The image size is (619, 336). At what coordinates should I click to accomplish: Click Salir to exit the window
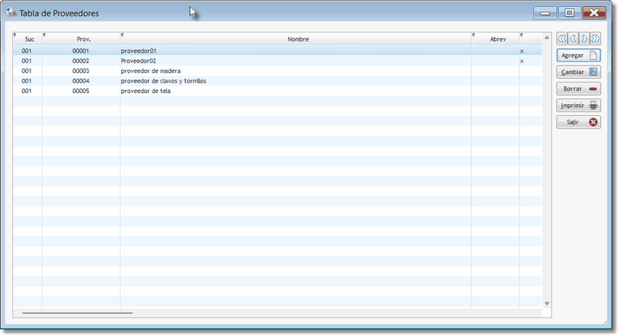[x=579, y=122]
